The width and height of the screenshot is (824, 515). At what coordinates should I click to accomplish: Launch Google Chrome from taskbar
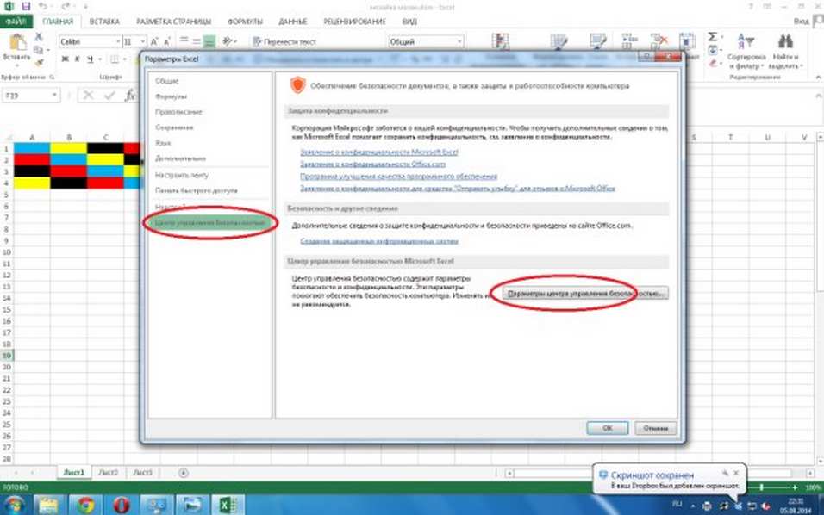[85, 505]
